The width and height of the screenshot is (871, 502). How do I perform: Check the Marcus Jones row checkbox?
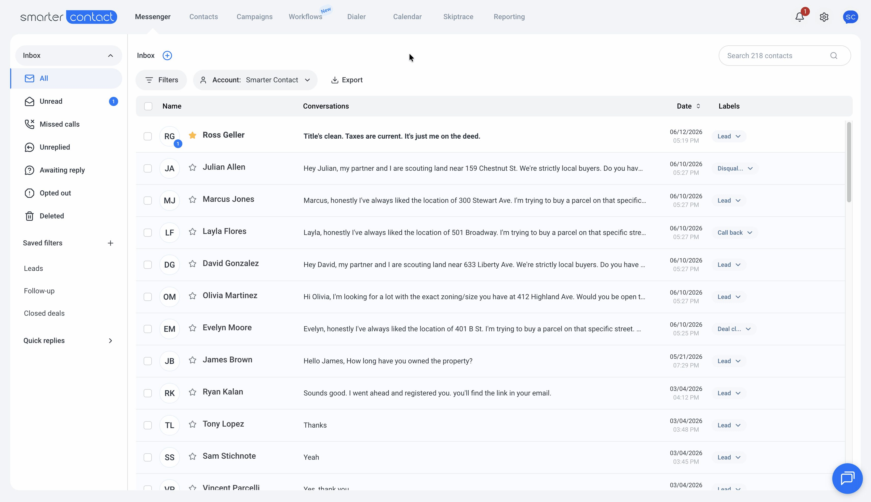pyautogui.click(x=148, y=201)
